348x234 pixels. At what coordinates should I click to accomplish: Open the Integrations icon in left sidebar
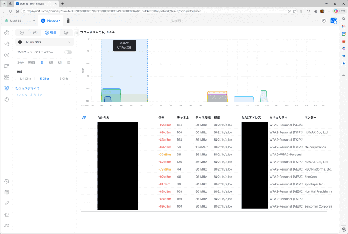[7, 204]
